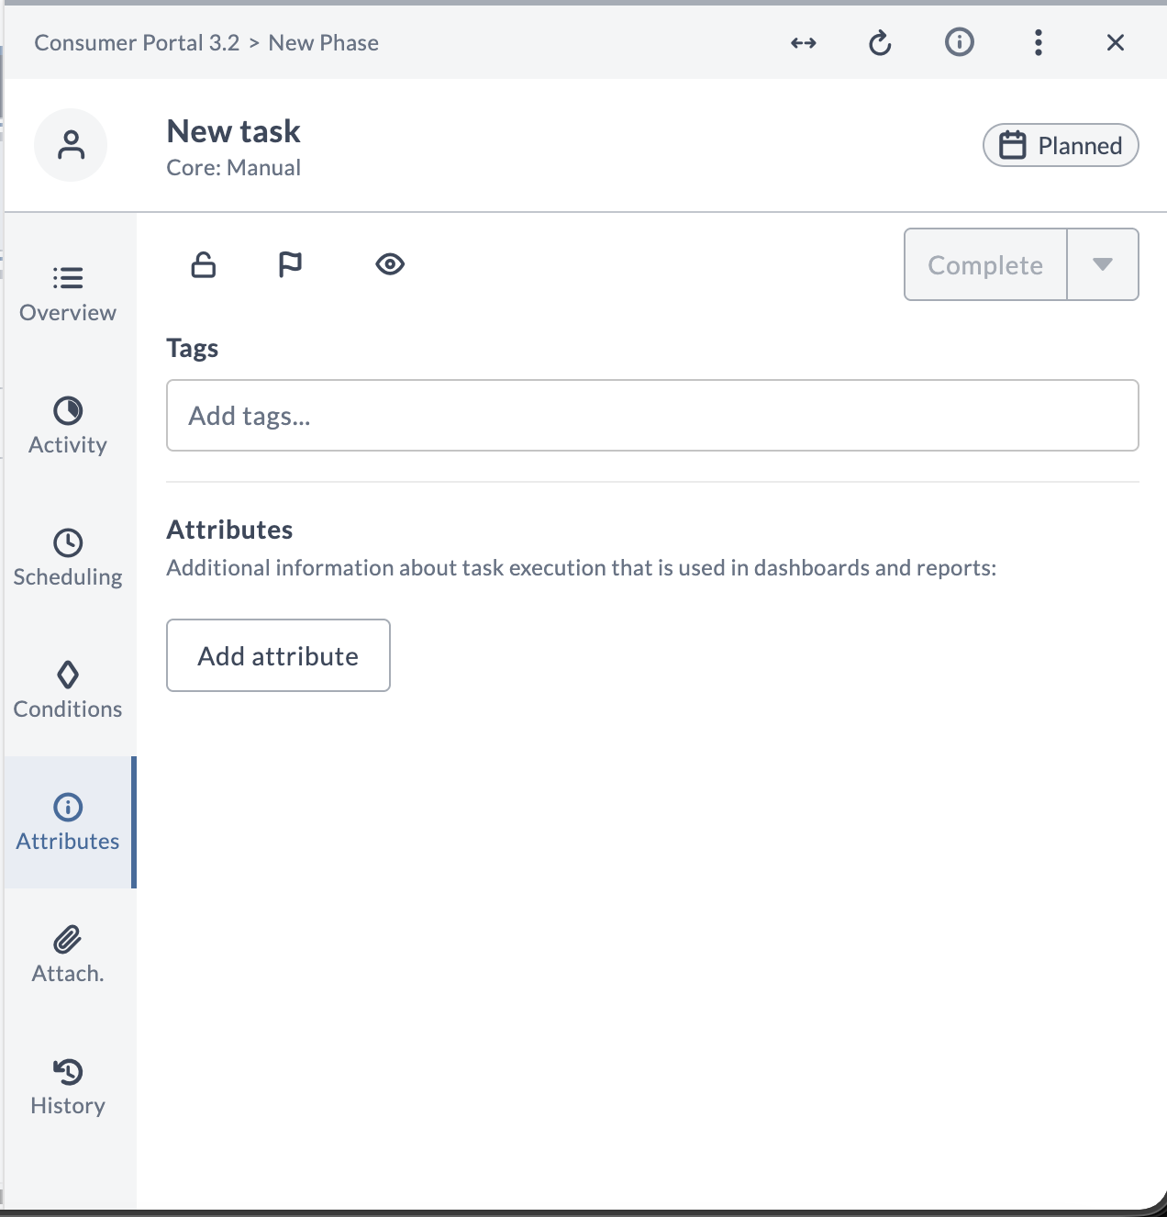The image size is (1167, 1217).
Task: Go to the Scheduling tab
Action: point(68,558)
